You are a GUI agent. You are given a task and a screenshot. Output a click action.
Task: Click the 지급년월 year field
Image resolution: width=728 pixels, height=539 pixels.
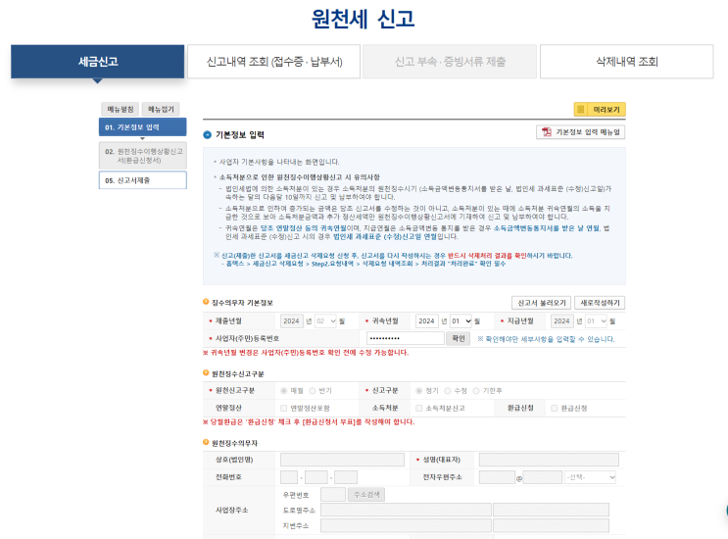coord(561,320)
